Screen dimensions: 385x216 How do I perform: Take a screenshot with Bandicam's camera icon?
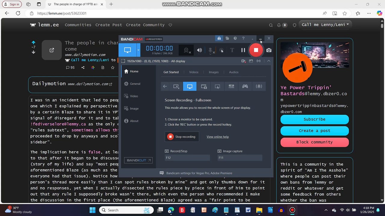(x=269, y=50)
